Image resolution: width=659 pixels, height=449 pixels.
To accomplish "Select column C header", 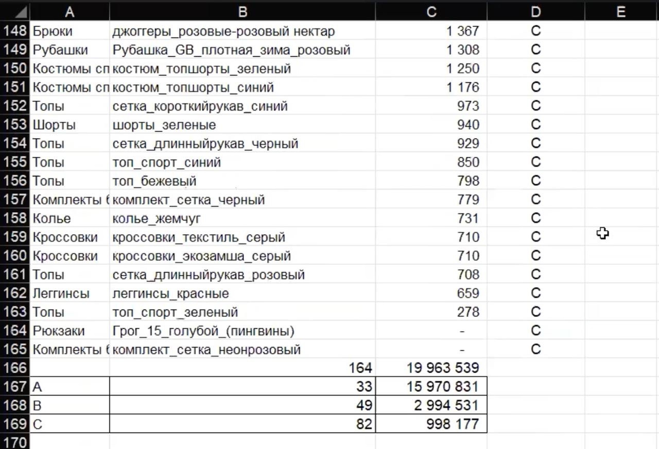I will click(431, 12).
